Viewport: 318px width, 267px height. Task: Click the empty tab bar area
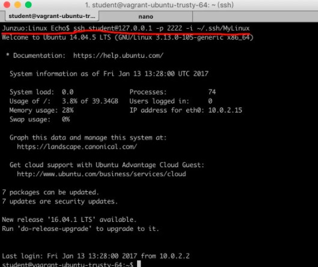255,16
